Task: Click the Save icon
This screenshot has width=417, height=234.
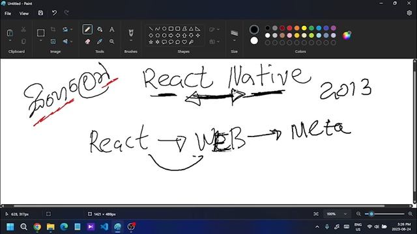Action: point(40,13)
